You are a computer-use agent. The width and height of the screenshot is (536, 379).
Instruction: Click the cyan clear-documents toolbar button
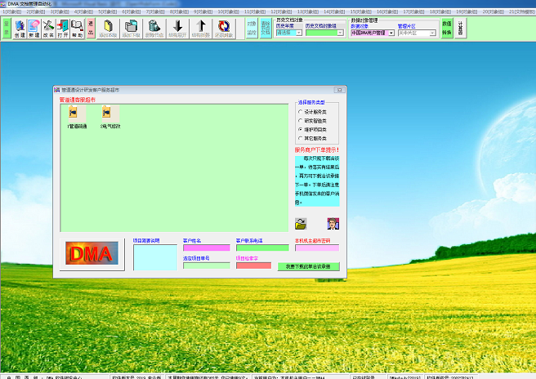click(266, 28)
